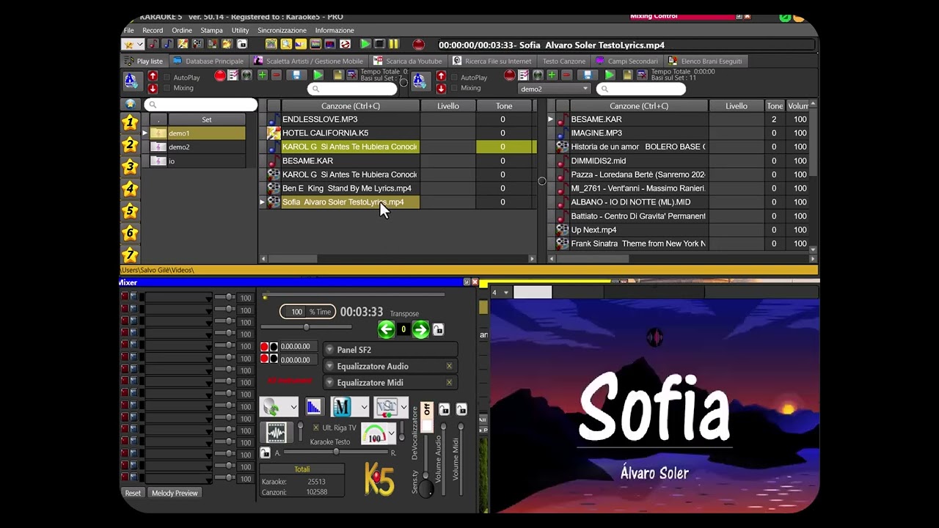
Task: Switch to the Scarica da Youtube tab
Action: pos(408,61)
